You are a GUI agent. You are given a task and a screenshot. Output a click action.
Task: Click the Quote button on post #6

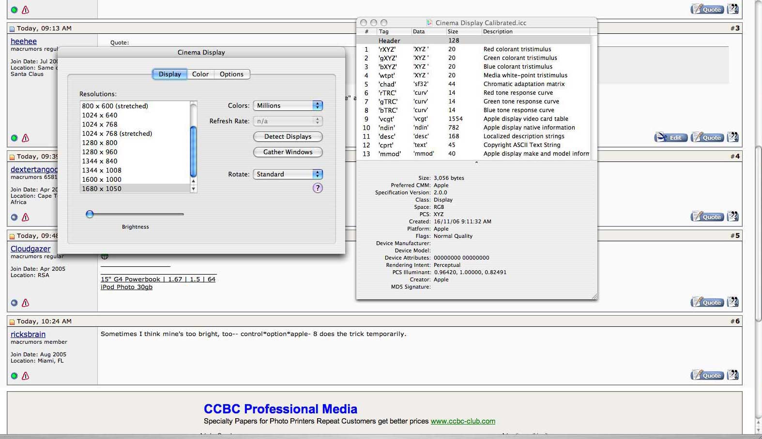click(x=707, y=375)
